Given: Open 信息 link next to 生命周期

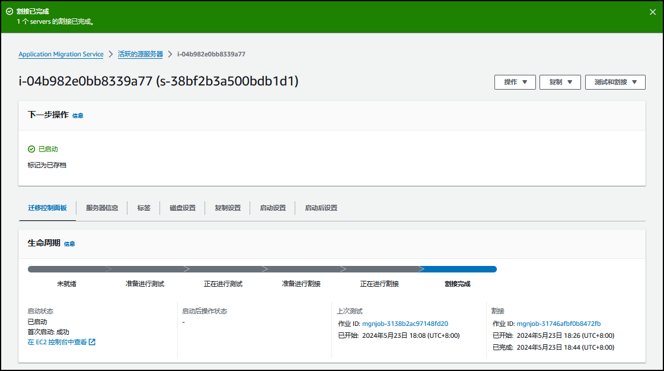Looking at the screenshot, I should tap(69, 244).
